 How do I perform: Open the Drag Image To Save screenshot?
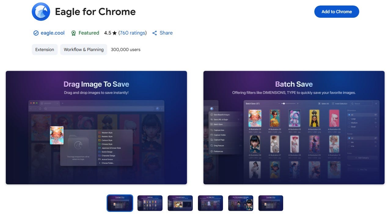(96, 128)
